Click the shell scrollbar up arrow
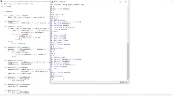The image size is (172, 96). pyautogui.click(x=128, y=7)
